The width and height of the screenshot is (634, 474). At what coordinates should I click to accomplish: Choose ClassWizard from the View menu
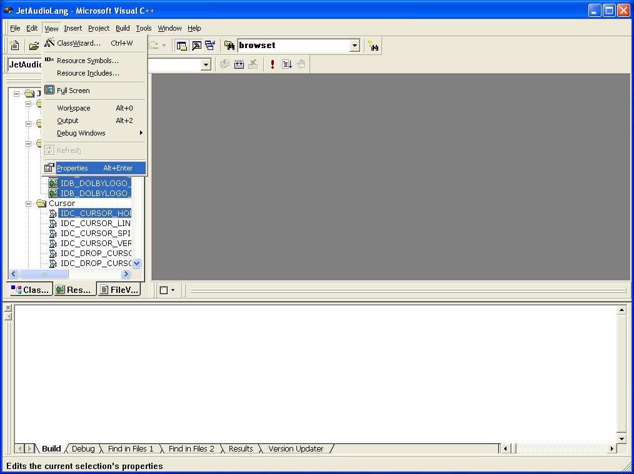click(94, 43)
